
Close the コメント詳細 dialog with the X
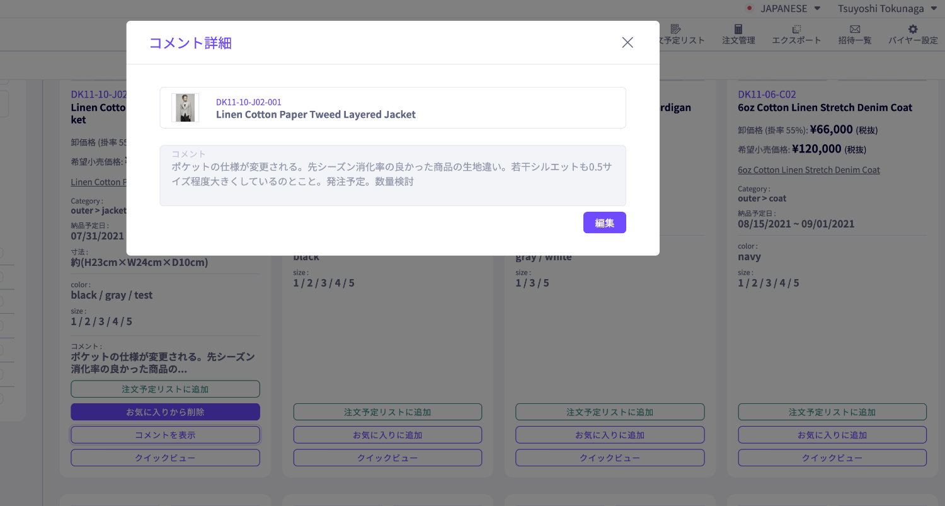coord(627,42)
